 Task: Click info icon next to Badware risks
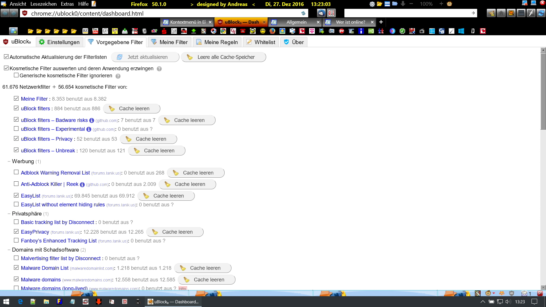(x=92, y=121)
